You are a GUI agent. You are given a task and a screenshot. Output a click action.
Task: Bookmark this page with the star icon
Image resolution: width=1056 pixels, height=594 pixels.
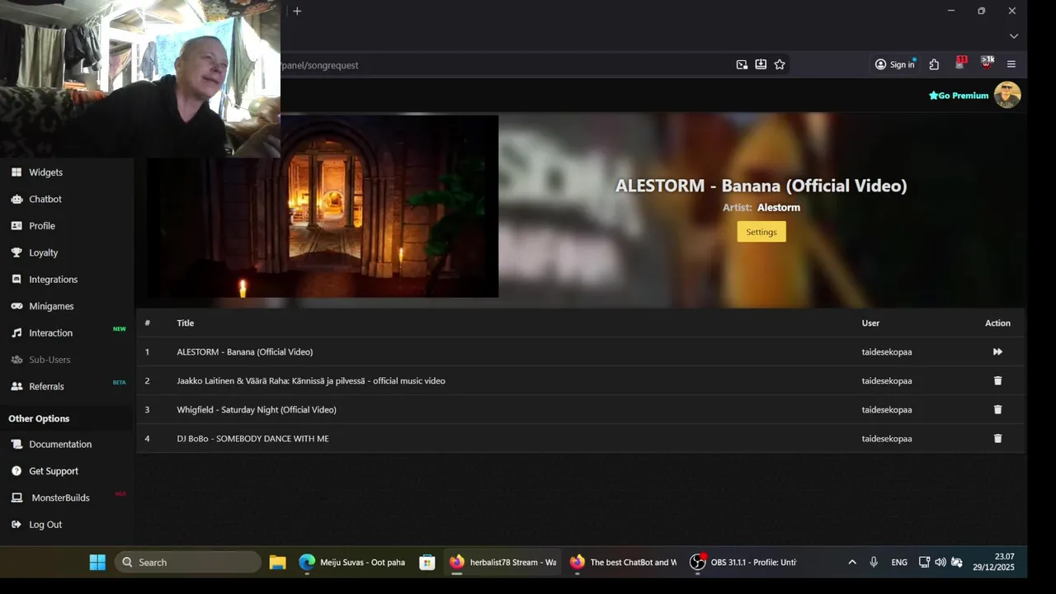[780, 64]
